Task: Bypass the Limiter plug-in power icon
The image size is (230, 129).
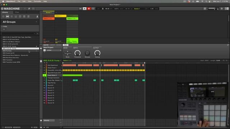Action: point(45,50)
